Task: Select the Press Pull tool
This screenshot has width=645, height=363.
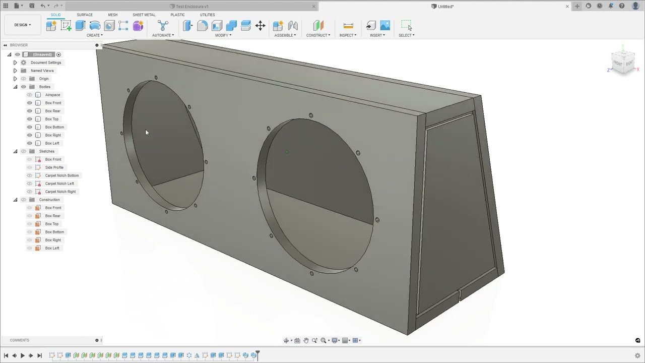Action: click(187, 26)
